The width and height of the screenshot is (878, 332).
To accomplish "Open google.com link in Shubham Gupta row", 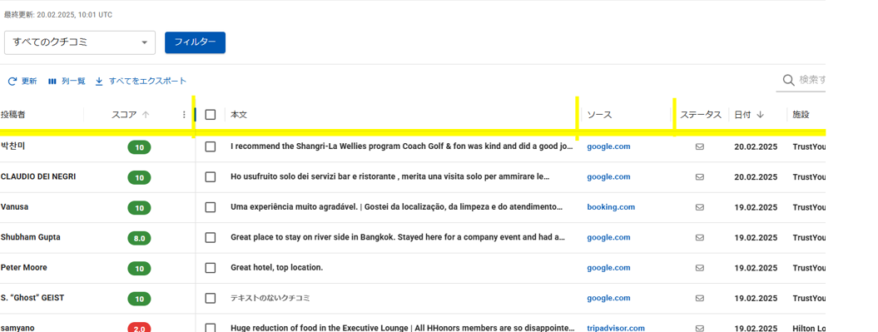I will coord(608,237).
